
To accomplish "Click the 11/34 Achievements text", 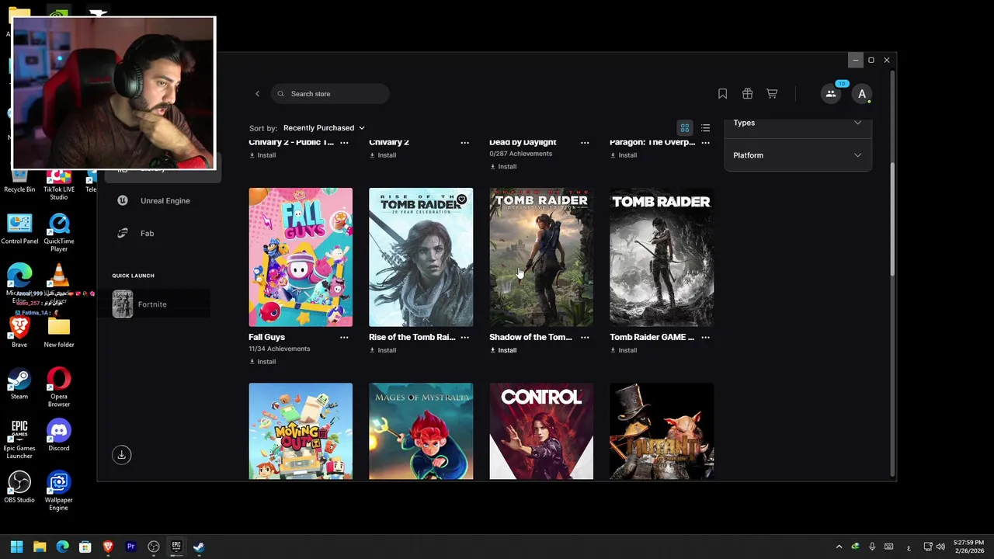I will pos(279,349).
